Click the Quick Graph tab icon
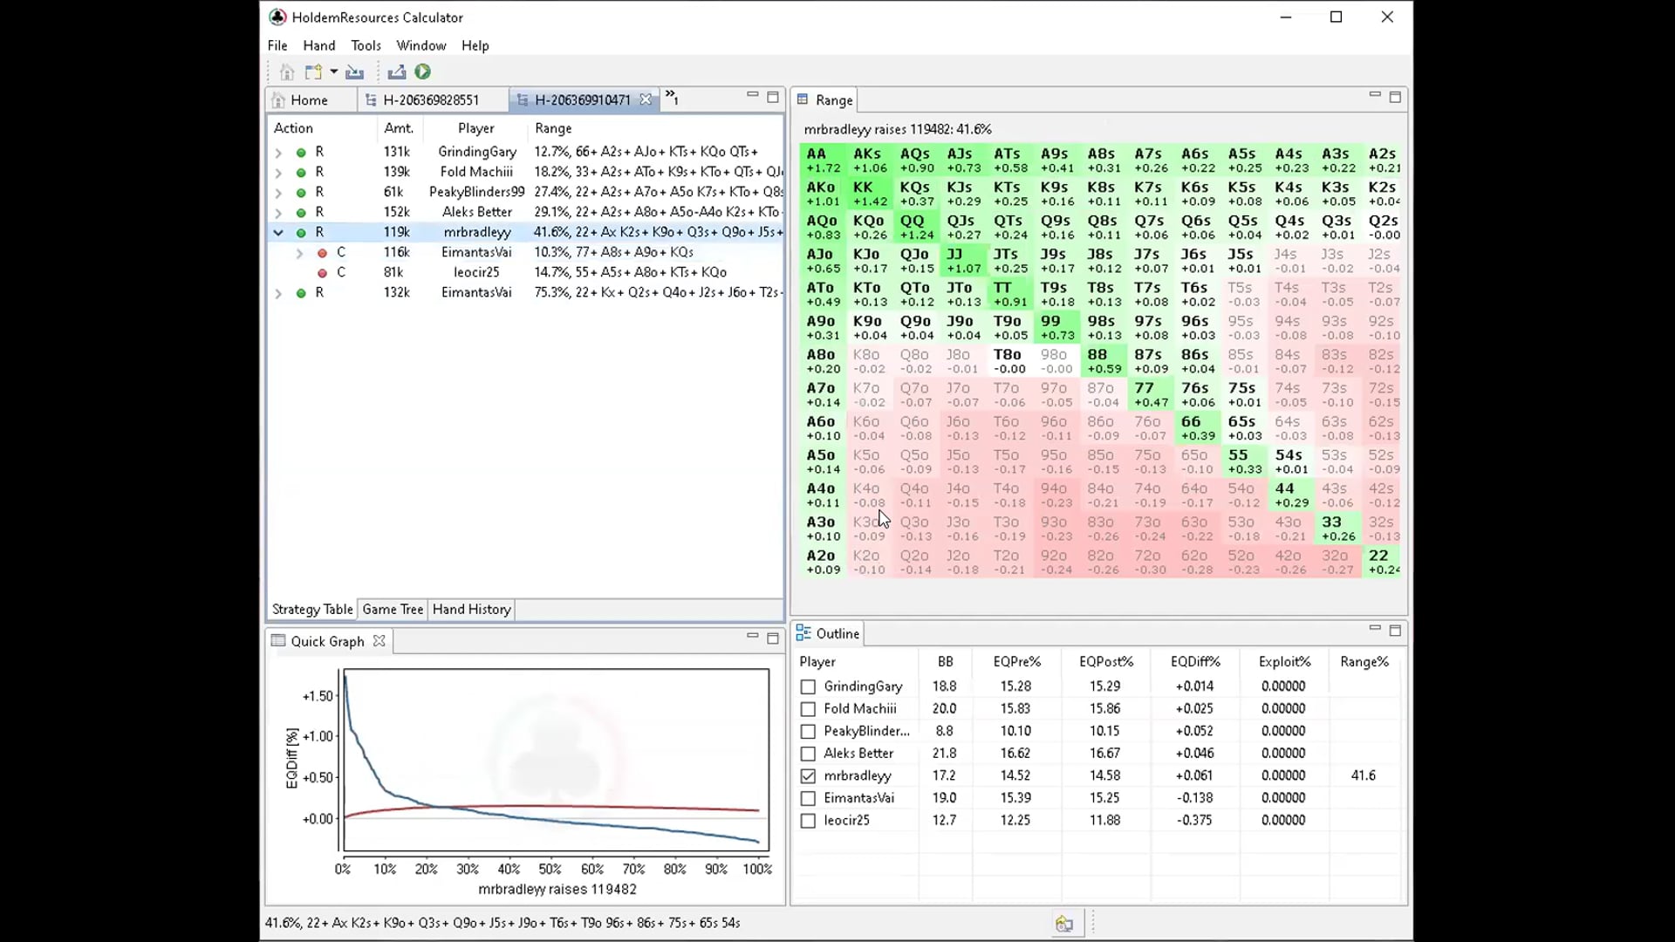 [278, 641]
